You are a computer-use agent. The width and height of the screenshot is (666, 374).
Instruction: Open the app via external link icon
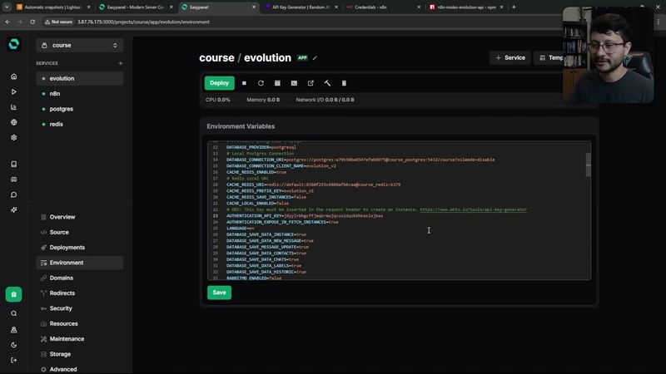click(x=311, y=83)
